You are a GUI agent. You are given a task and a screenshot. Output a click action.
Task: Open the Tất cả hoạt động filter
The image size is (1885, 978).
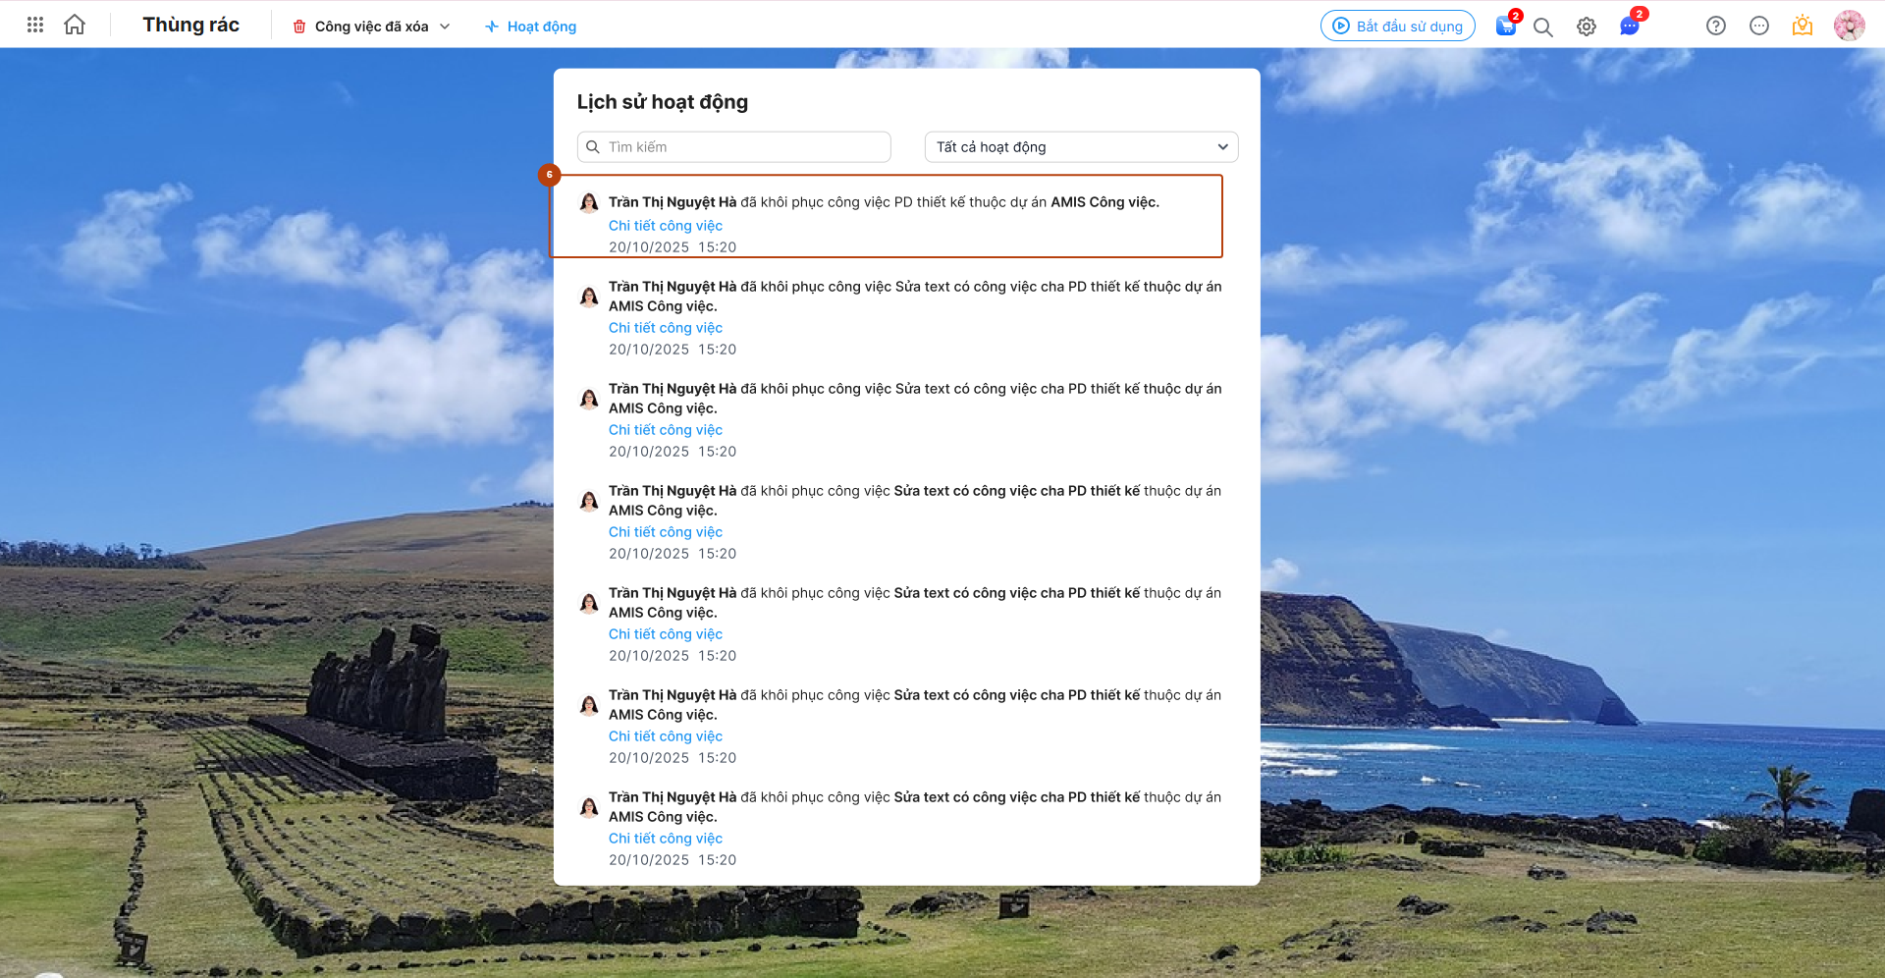[x=1081, y=147]
